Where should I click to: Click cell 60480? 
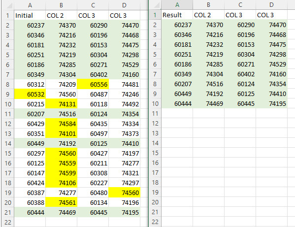[93, 193]
